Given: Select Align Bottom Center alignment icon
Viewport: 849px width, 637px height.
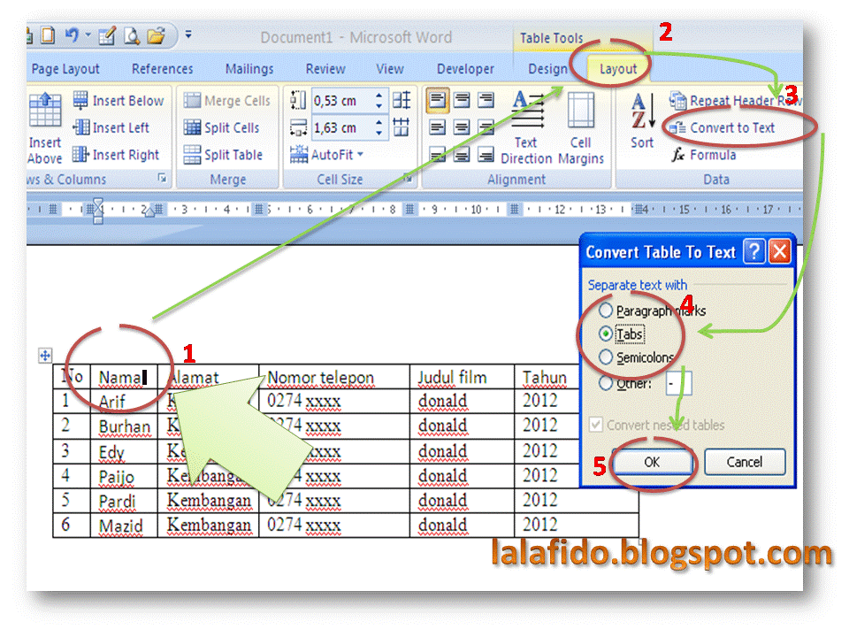Looking at the screenshot, I should click(x=462, y=154).
